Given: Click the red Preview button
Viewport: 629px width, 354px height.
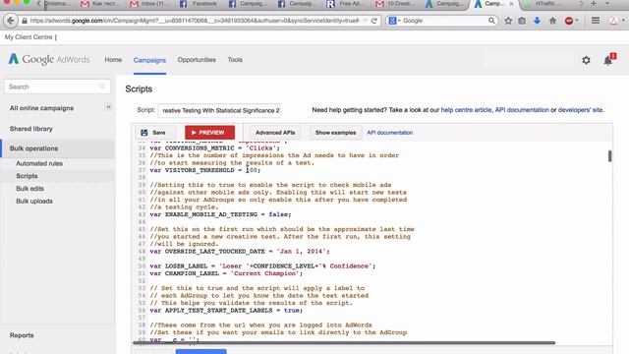Looking at the screenshot, I should click(209, 133).
